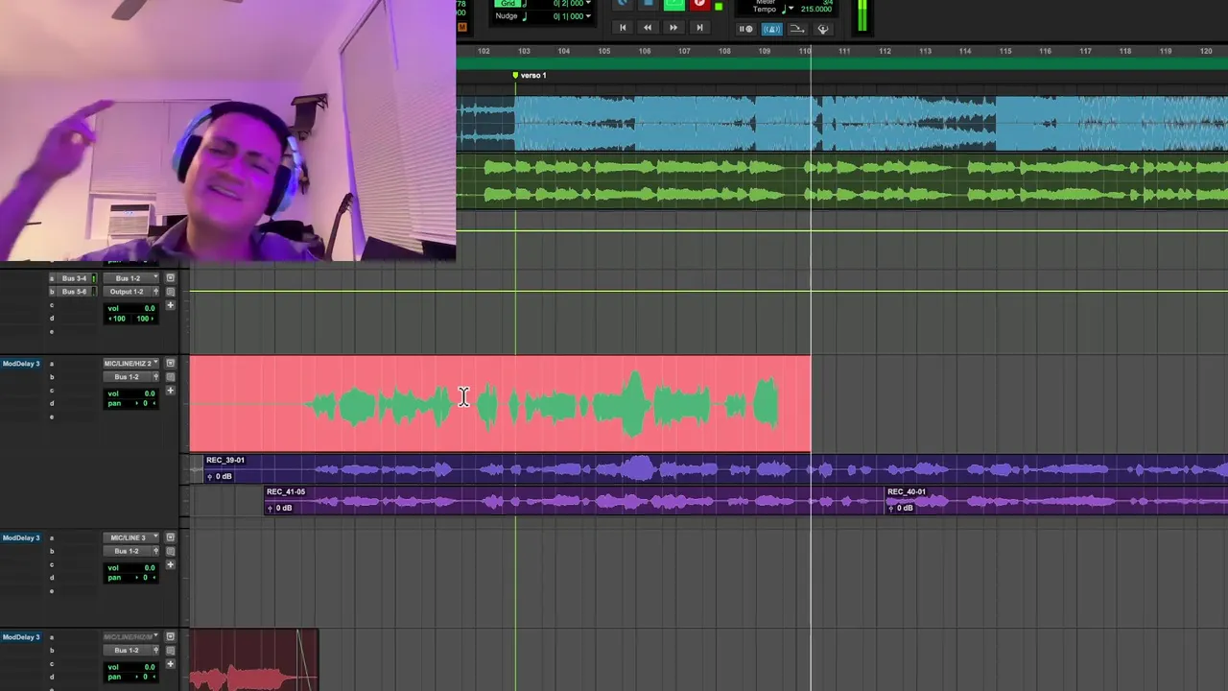Click plus icon on the MIC/LINE/HIZ 2 track

pos(170,390)
